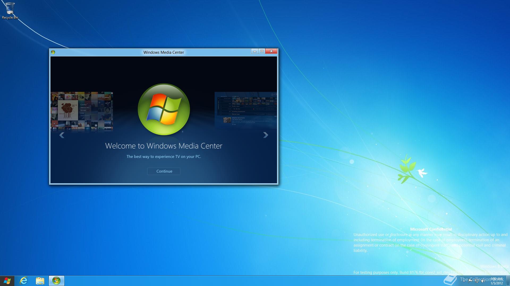The image size is (510, 286).
Task: Open the Start button on the taskbar
Action: click(7, 281)
